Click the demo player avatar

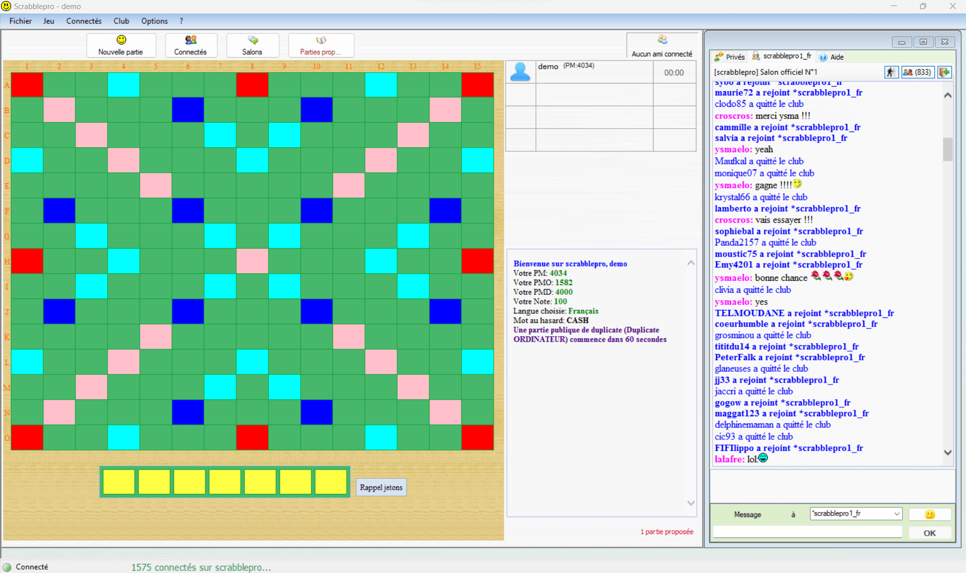point(520,72)
